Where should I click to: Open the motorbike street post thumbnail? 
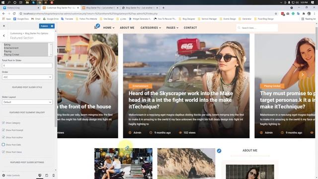[x=123, y=164]
